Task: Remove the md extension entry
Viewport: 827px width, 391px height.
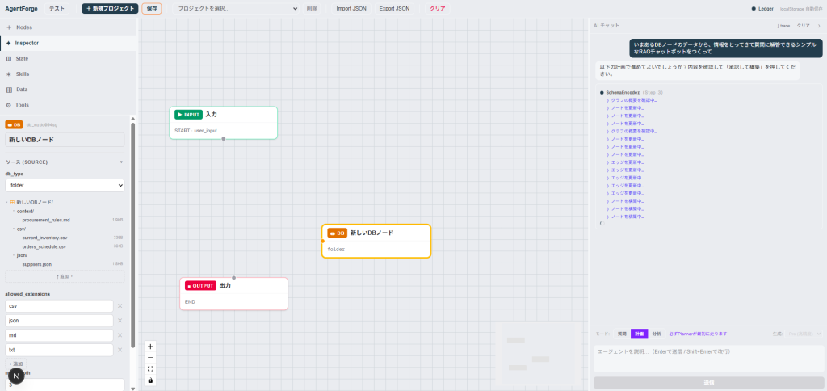Action: [x=120, y=335]
